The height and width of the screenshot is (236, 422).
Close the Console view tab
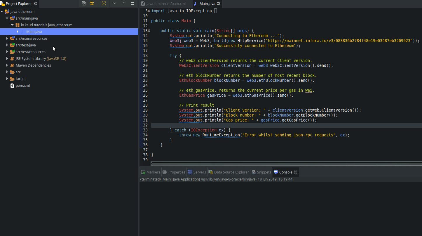[296, 172]
